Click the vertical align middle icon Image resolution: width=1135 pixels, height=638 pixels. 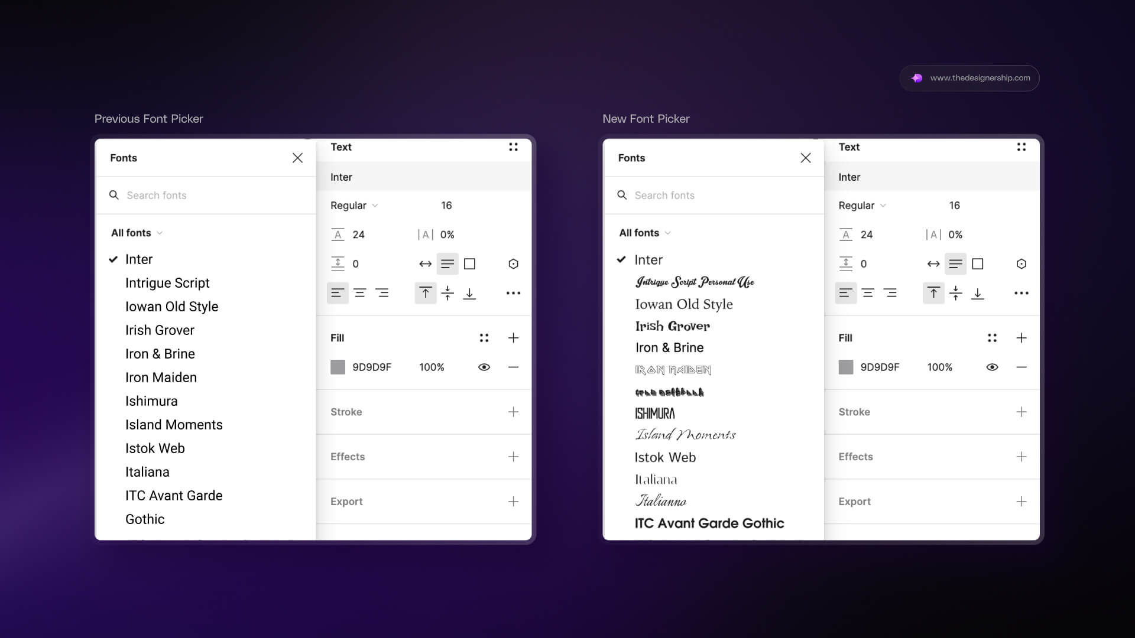tap(447, 293)
